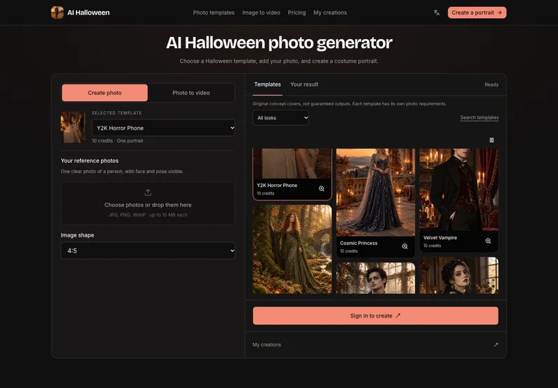Viewport: 558px width, 388px height.
Task: Switch to the Your result tab
Action: [x=304, y=84]
